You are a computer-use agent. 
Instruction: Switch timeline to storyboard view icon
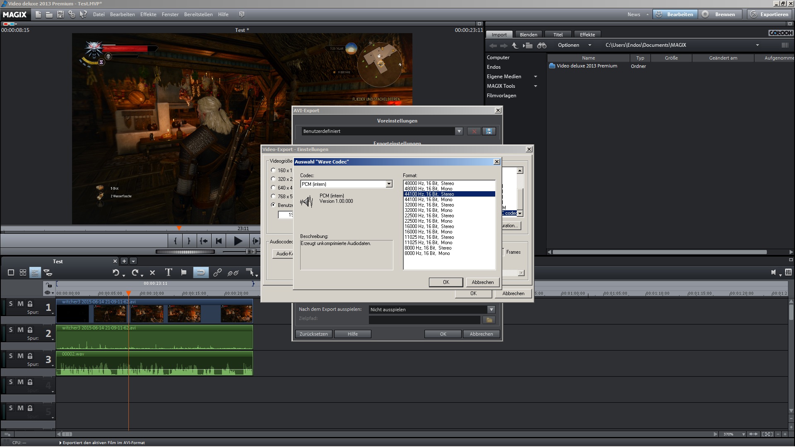point(11,272)
